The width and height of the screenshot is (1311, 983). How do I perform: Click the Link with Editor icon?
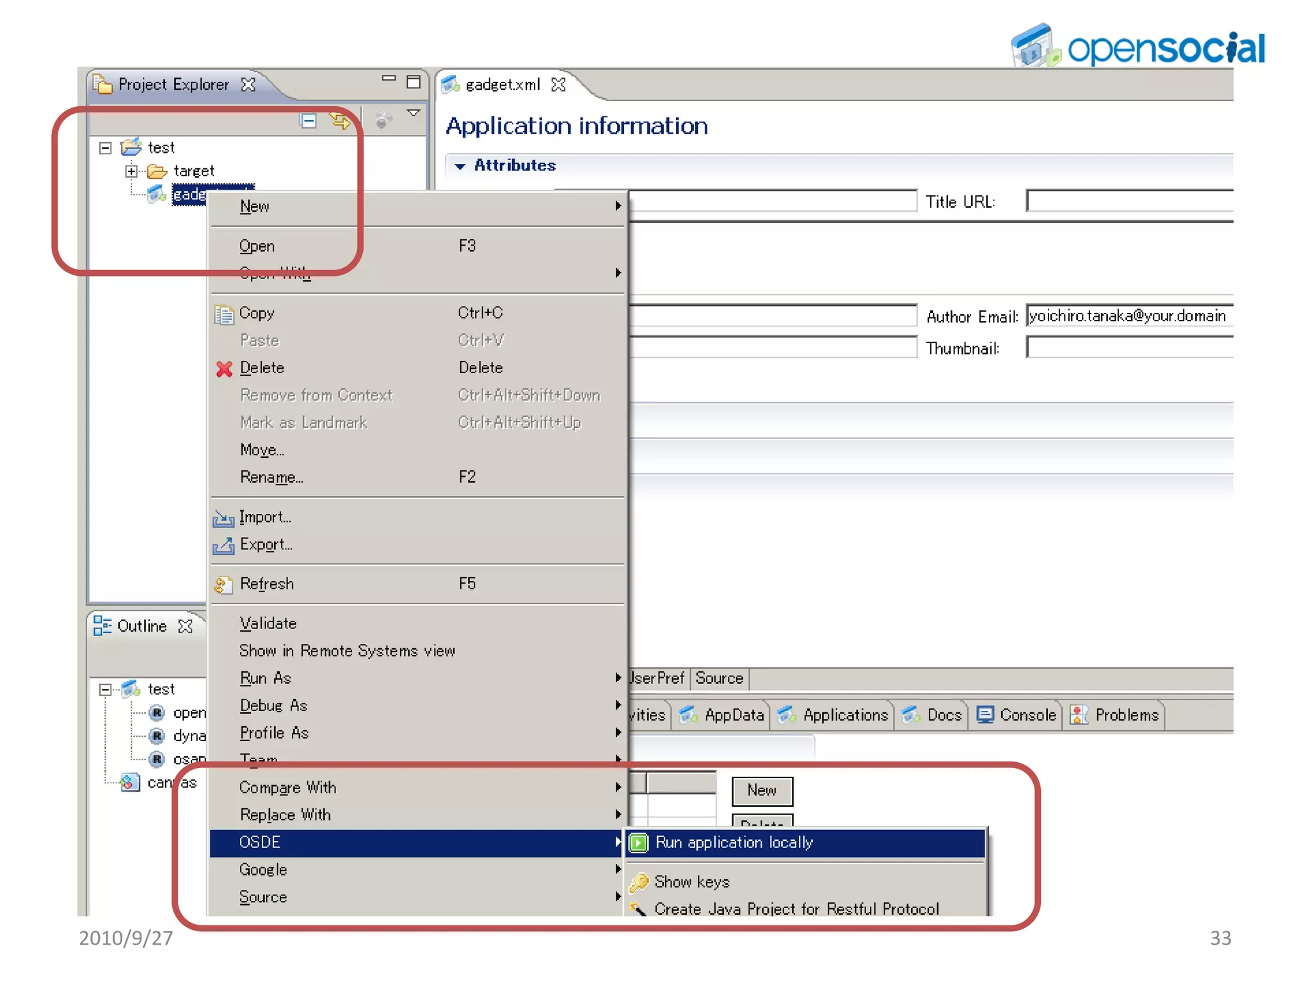click(x=339, y=120)
